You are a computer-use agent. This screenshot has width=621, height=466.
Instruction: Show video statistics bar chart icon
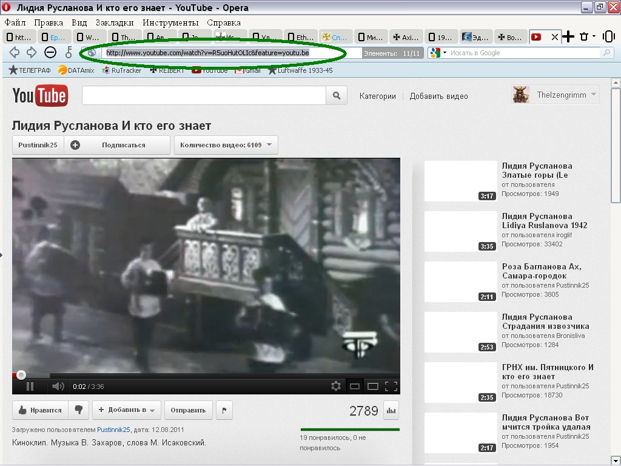[x=391, y=411]
